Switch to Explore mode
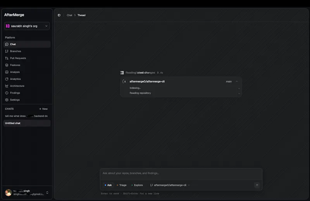This screenshot has height=201, width=310. [137, 185]
